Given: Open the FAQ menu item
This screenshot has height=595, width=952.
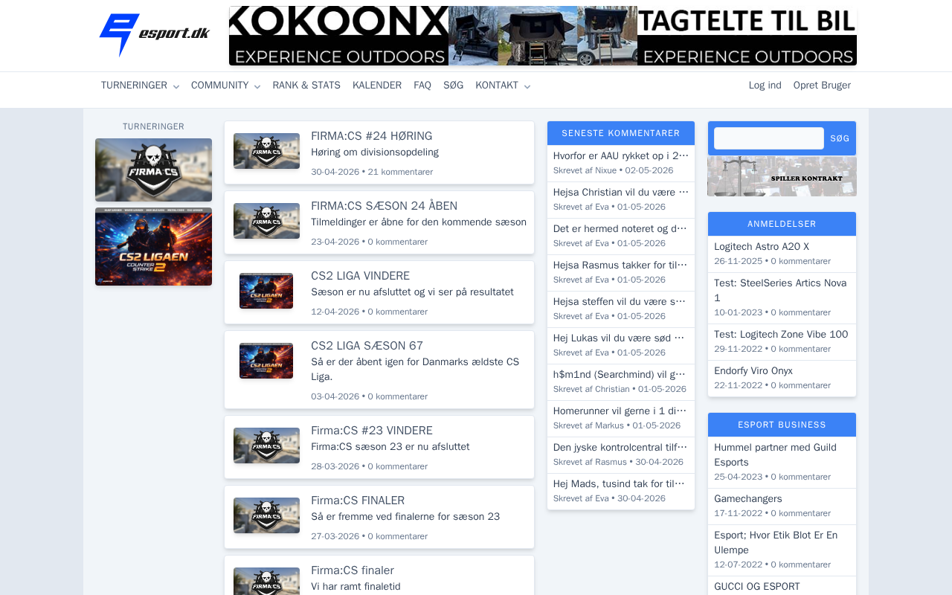Looking at the screenshot, I should 422,86.
